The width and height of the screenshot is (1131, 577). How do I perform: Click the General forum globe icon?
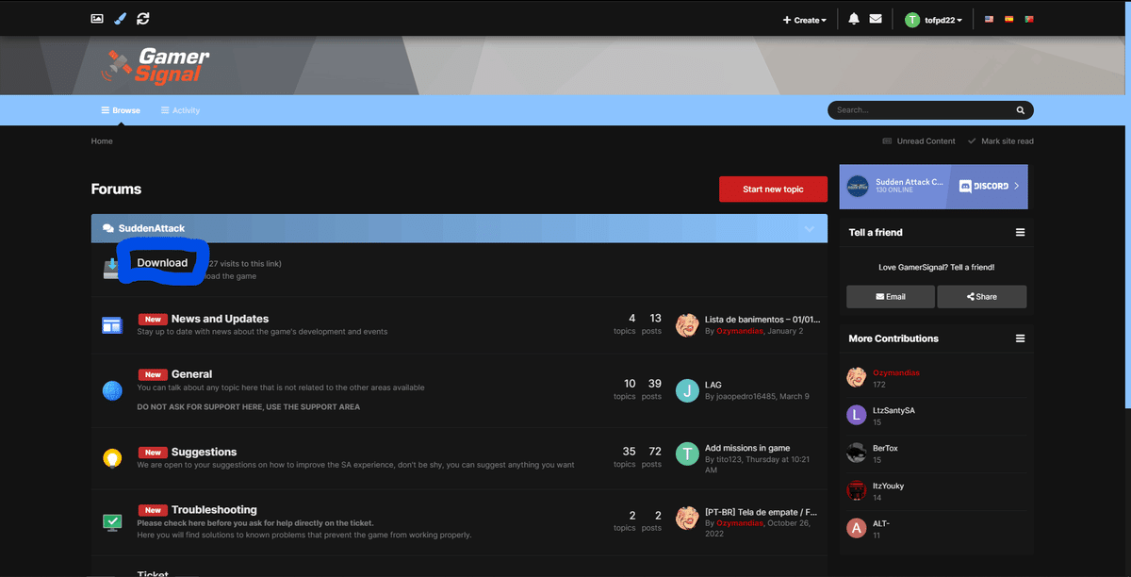pyautogui.click(x=112, y=390)
